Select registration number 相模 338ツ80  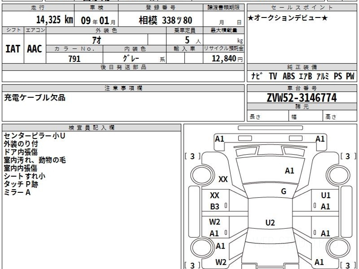tap(165, 20)
